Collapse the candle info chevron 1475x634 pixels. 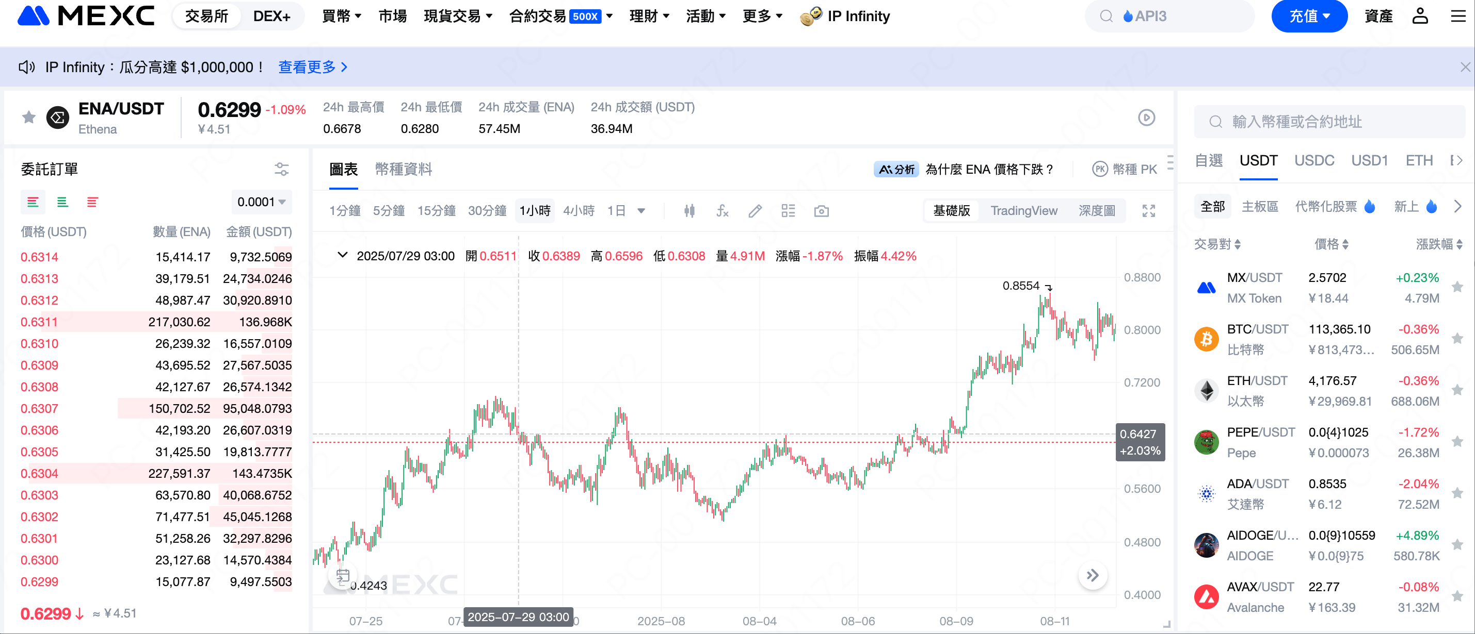342,255
